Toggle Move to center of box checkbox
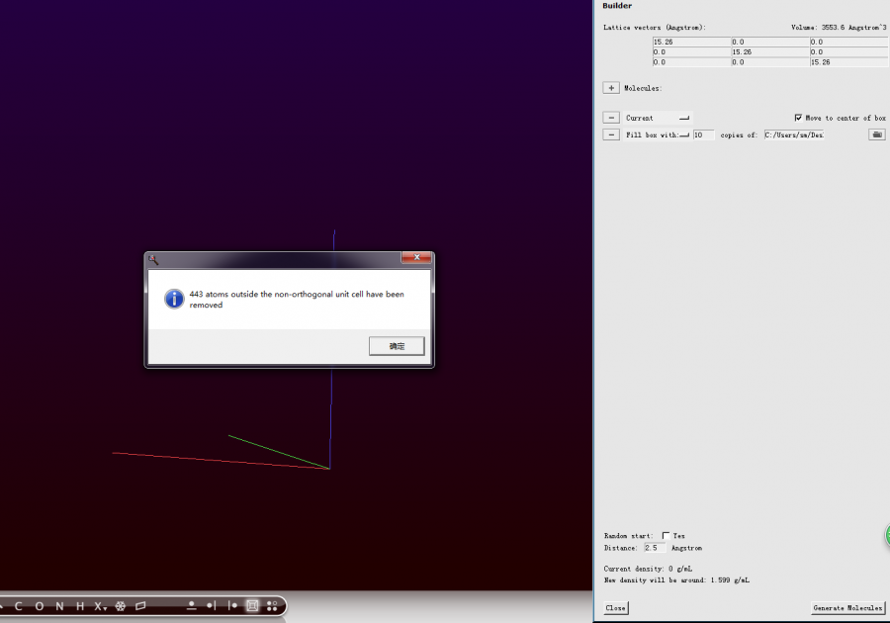Screen dimensions: 890x623 (798, 118)
